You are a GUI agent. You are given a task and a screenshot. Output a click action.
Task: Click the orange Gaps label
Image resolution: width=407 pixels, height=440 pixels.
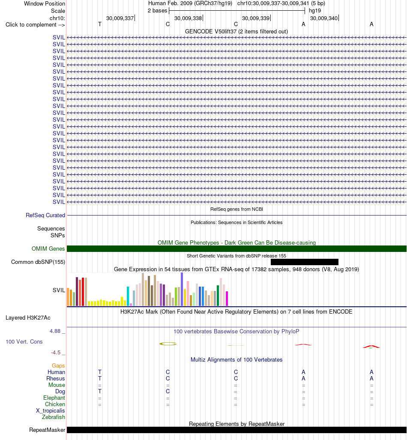click(58, 365)
